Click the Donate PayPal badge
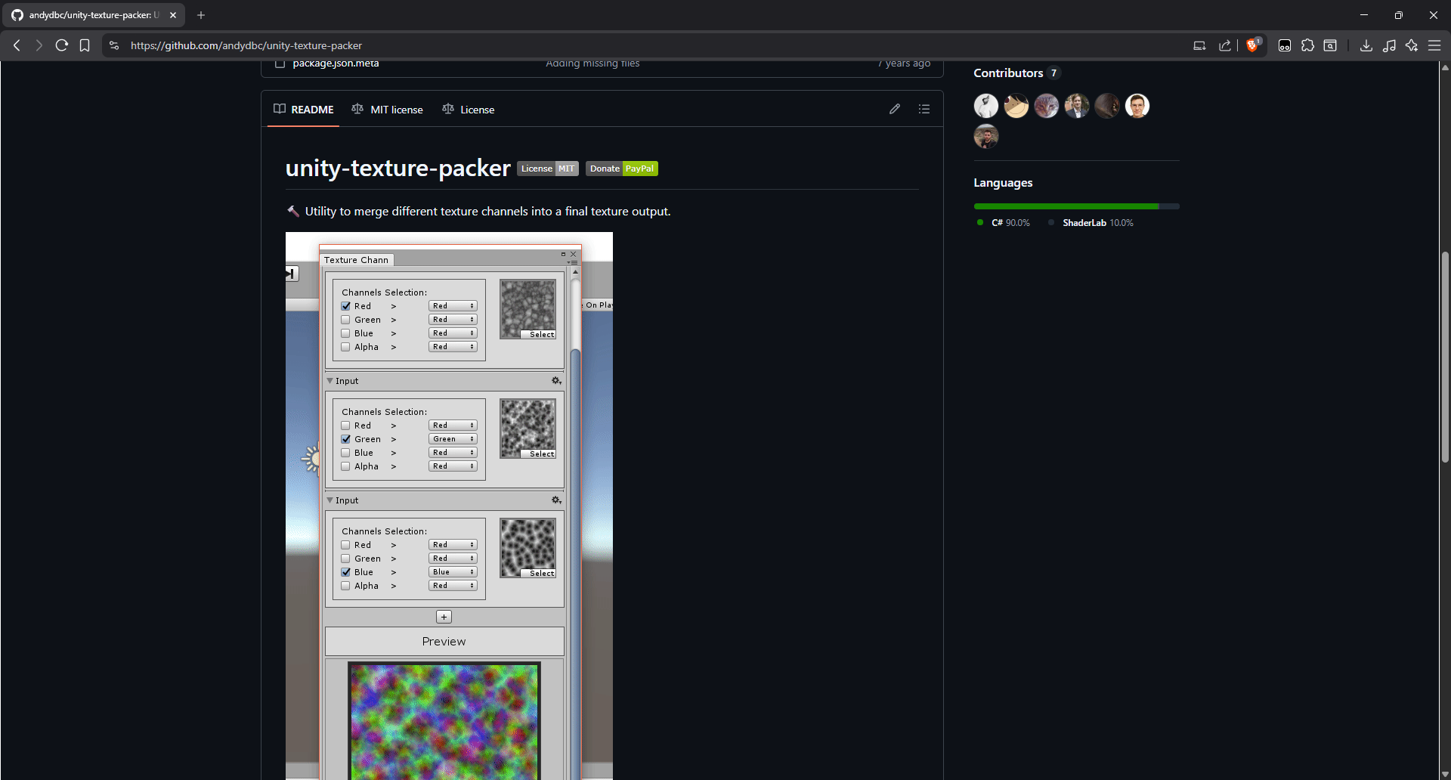The image size is (1451, 780). [621, 168]
